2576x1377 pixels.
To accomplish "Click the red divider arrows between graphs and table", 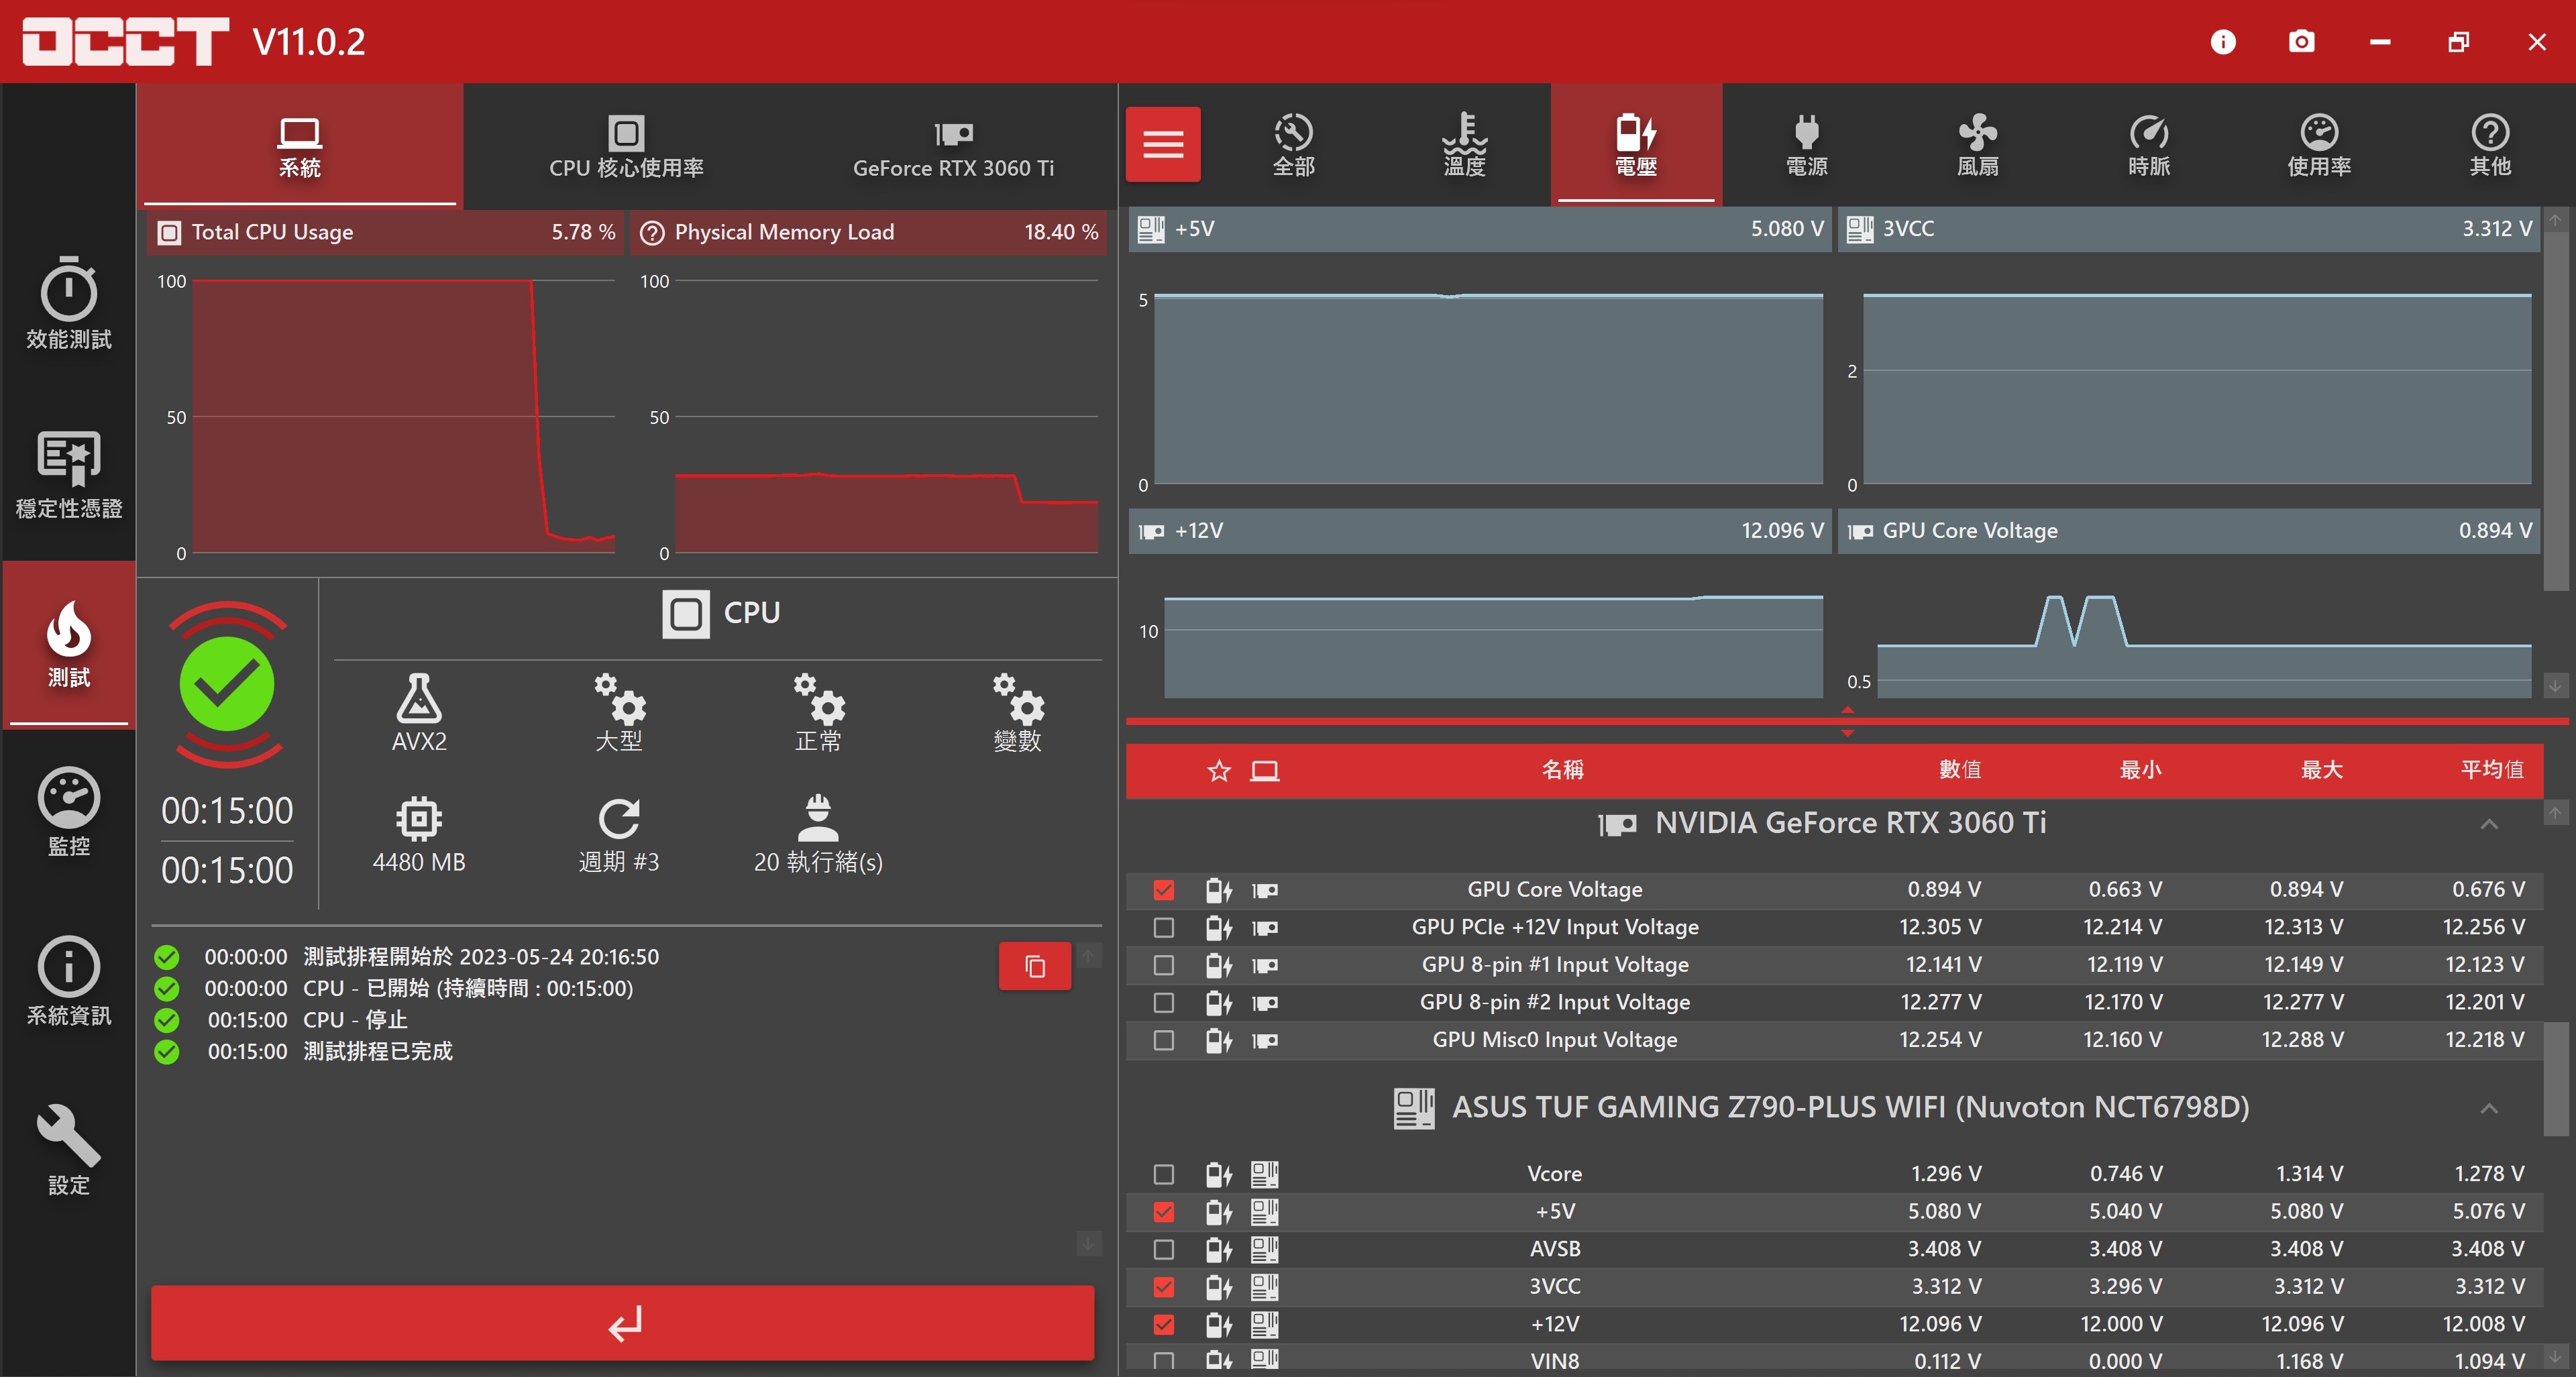I will click(x=1847, y=721).
